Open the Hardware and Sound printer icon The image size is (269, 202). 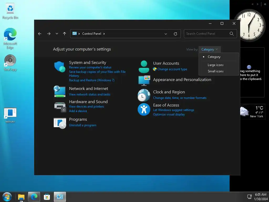click(60, 107)
